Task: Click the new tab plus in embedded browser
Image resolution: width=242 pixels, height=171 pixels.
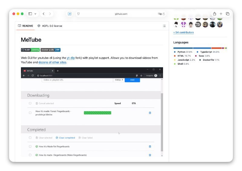Action: point(58,71)
